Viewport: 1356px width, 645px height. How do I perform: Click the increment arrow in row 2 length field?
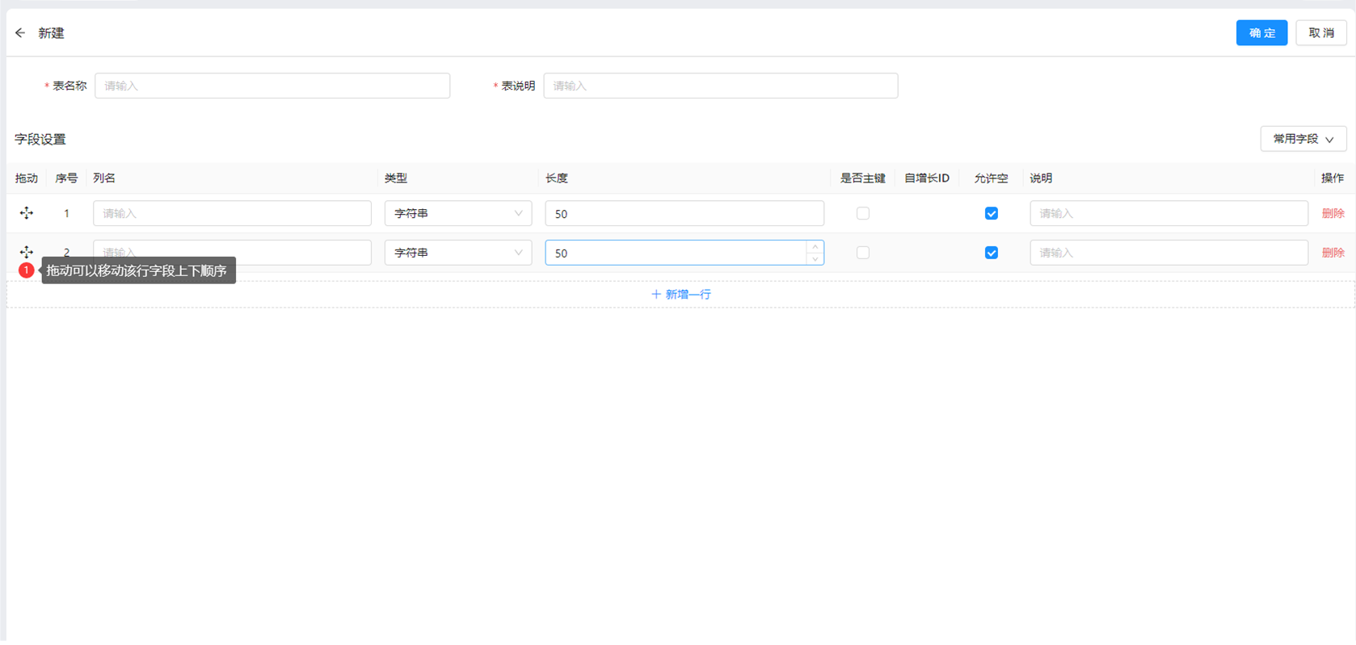coord(815,247)
